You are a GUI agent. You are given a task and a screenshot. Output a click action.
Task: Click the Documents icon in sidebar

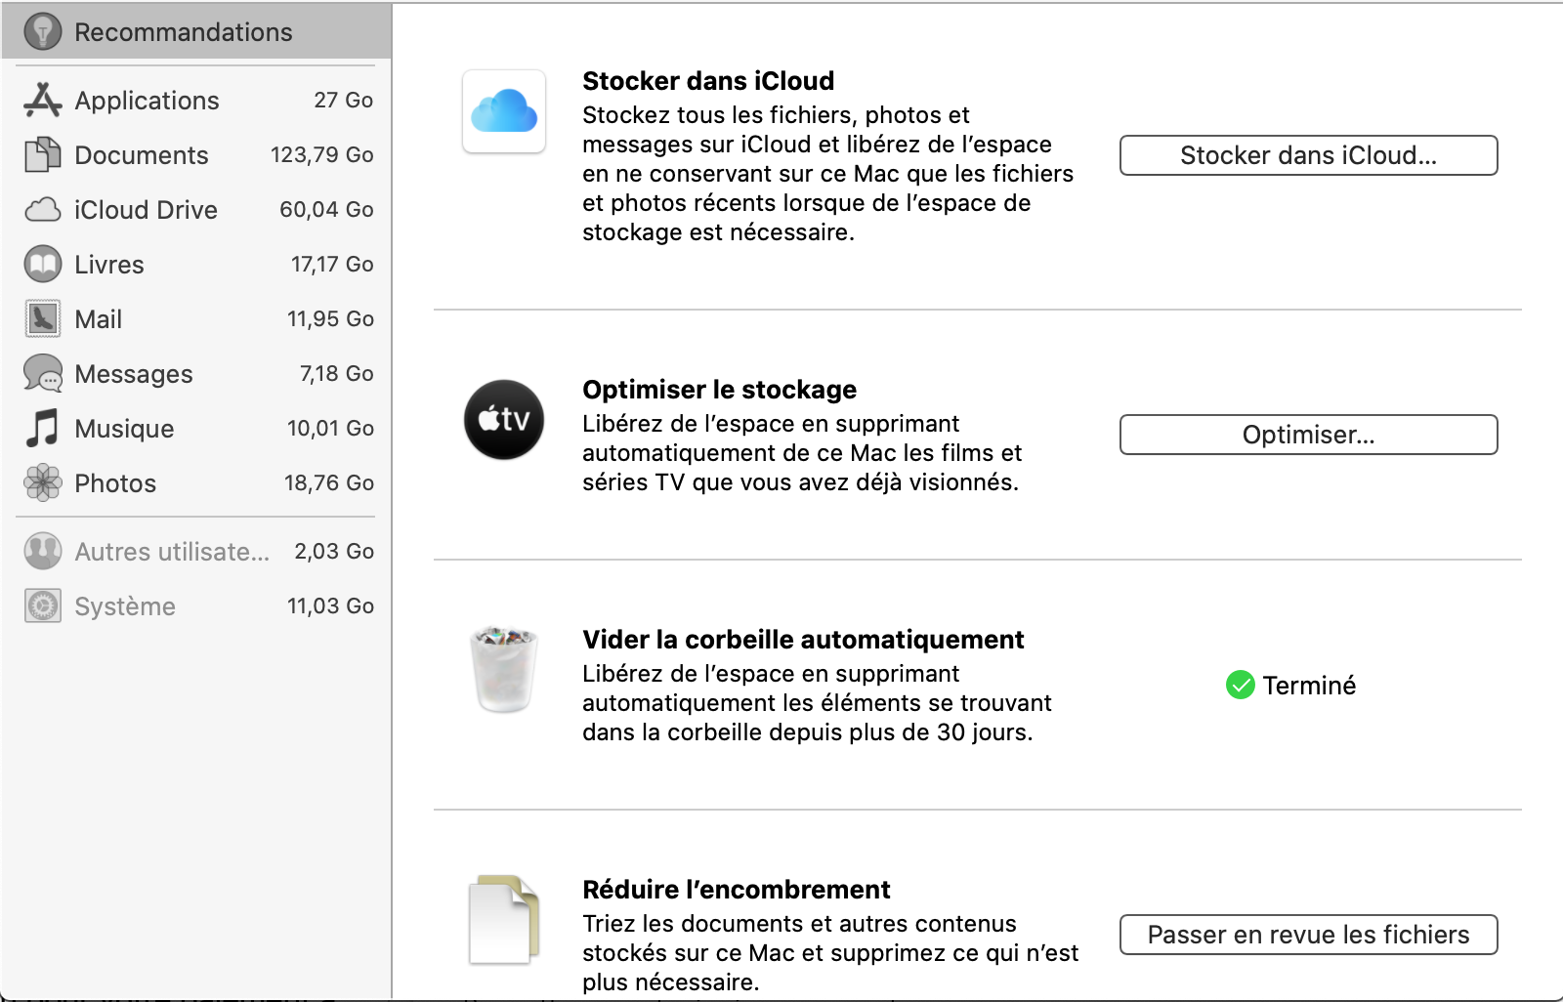(42, 154)
